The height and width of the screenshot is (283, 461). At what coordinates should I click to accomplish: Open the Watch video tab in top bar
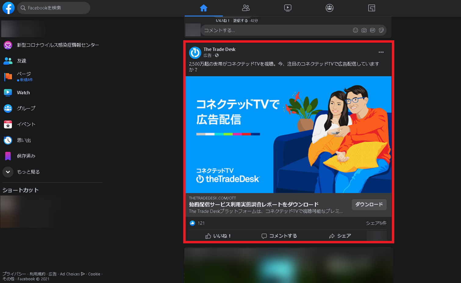288,8
